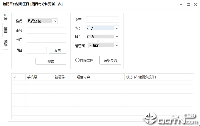Switch to the 项目 tab
Viewport: 200px width, 126px height.
pos(6,17)
